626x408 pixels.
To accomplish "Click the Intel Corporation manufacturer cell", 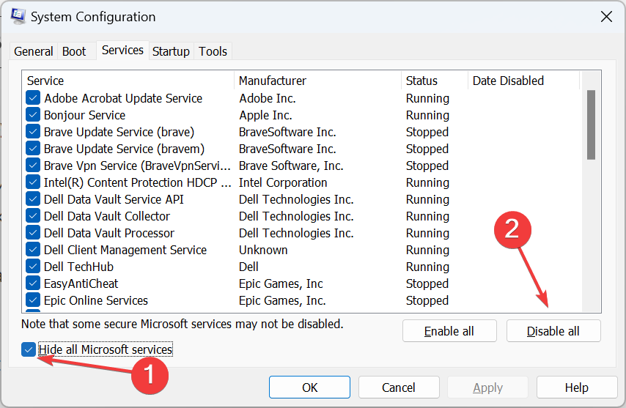I will [283, 182].
